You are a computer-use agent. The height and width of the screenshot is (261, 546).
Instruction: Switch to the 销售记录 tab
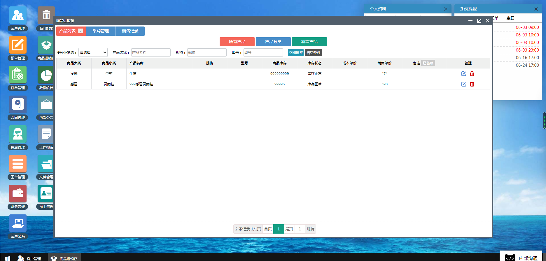tap(130, 31)
